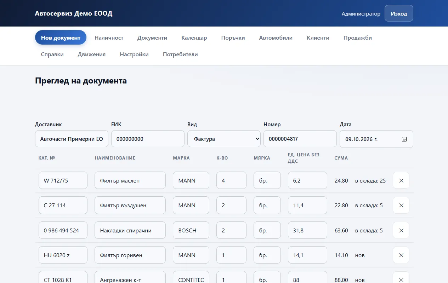Focus the ЕИК field with 000000000
The image size is (448, 283).
tap(148, 139)
